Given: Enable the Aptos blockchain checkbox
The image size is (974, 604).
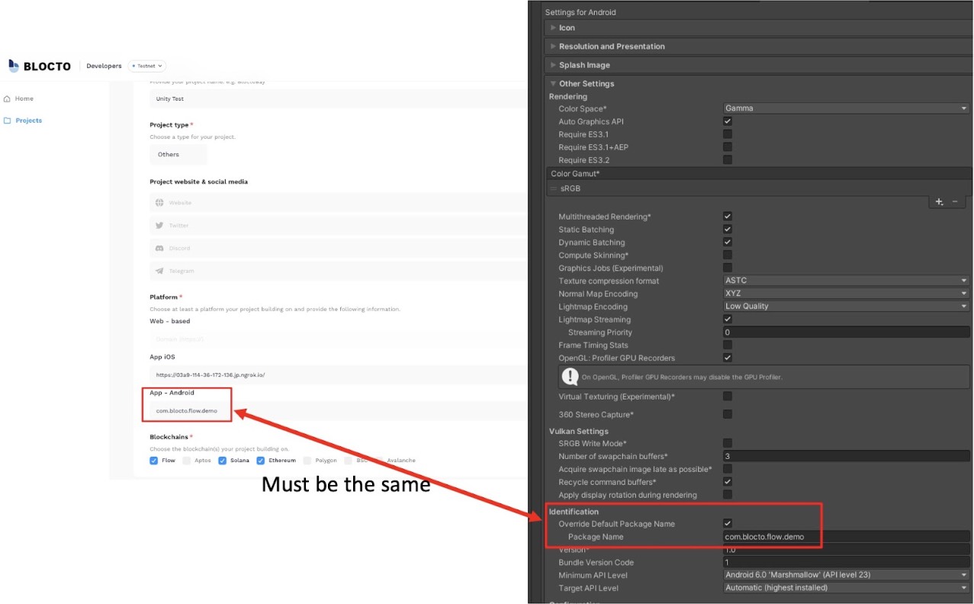Looking at the screenshot, I should click(187, 461).
